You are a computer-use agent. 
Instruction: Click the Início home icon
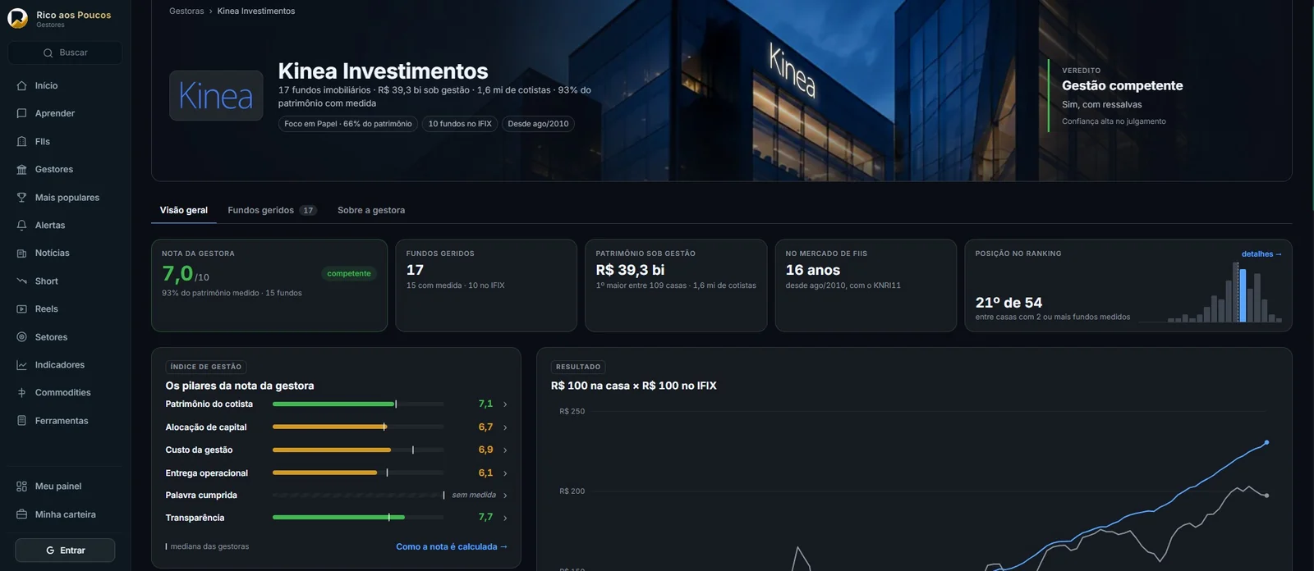(22, 85)
